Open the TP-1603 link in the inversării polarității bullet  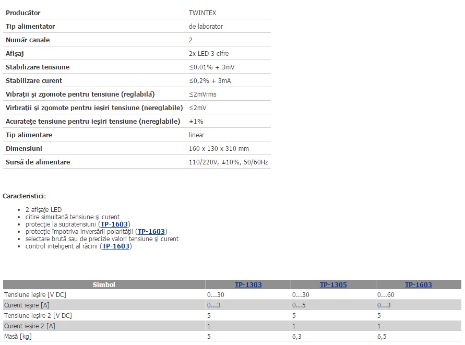pyautogui.click(x=151, y=232)
